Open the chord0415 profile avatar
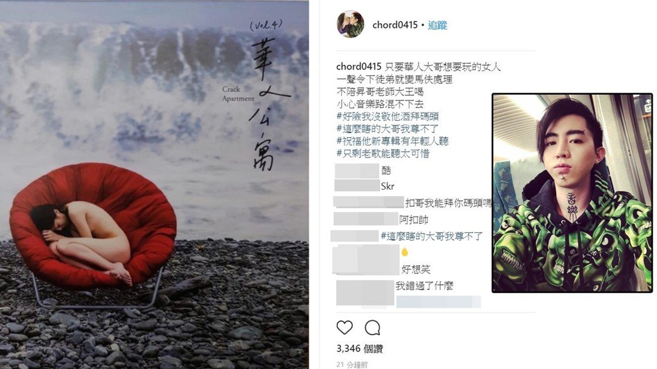The width and height of the screenshot is (657, 369). [350, 24]
